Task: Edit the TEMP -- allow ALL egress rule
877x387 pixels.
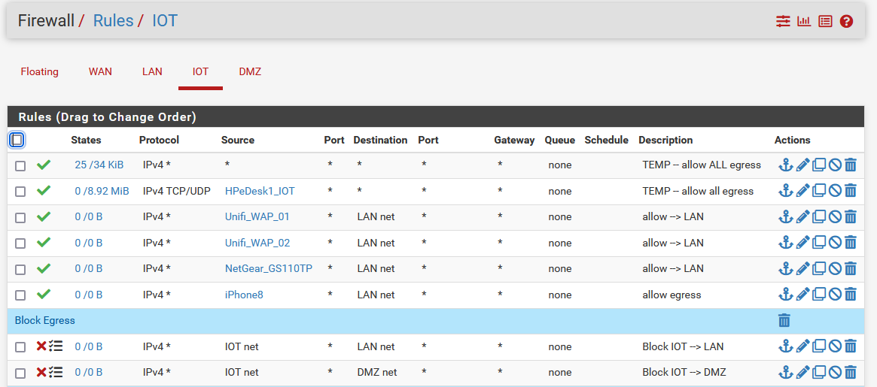Action: [x=802, y=165]
